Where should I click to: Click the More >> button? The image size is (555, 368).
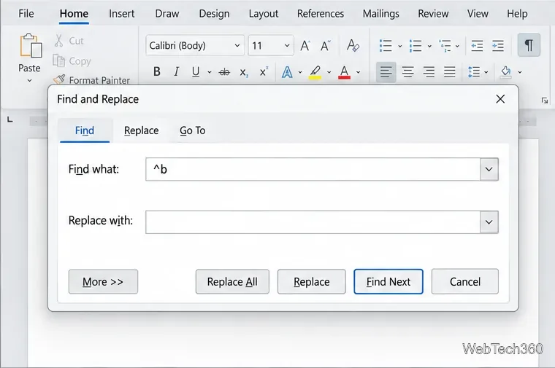point(103,281)
